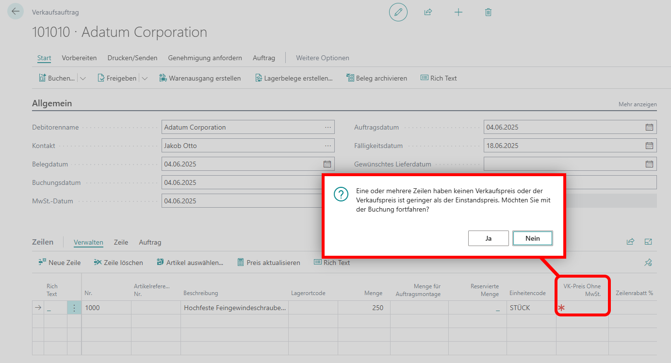This screenshot has width=671, height=363.
Task: Open calendar for Fälligkeitsdatum
Action: coord(649,146)
